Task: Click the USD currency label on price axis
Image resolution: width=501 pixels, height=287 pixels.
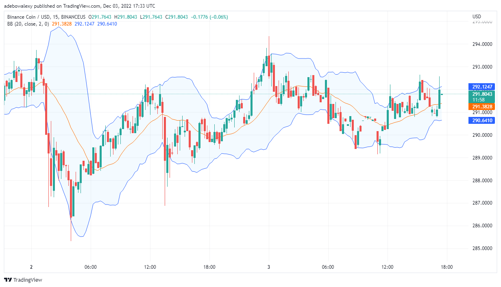Action: click(x=477, y=17)
